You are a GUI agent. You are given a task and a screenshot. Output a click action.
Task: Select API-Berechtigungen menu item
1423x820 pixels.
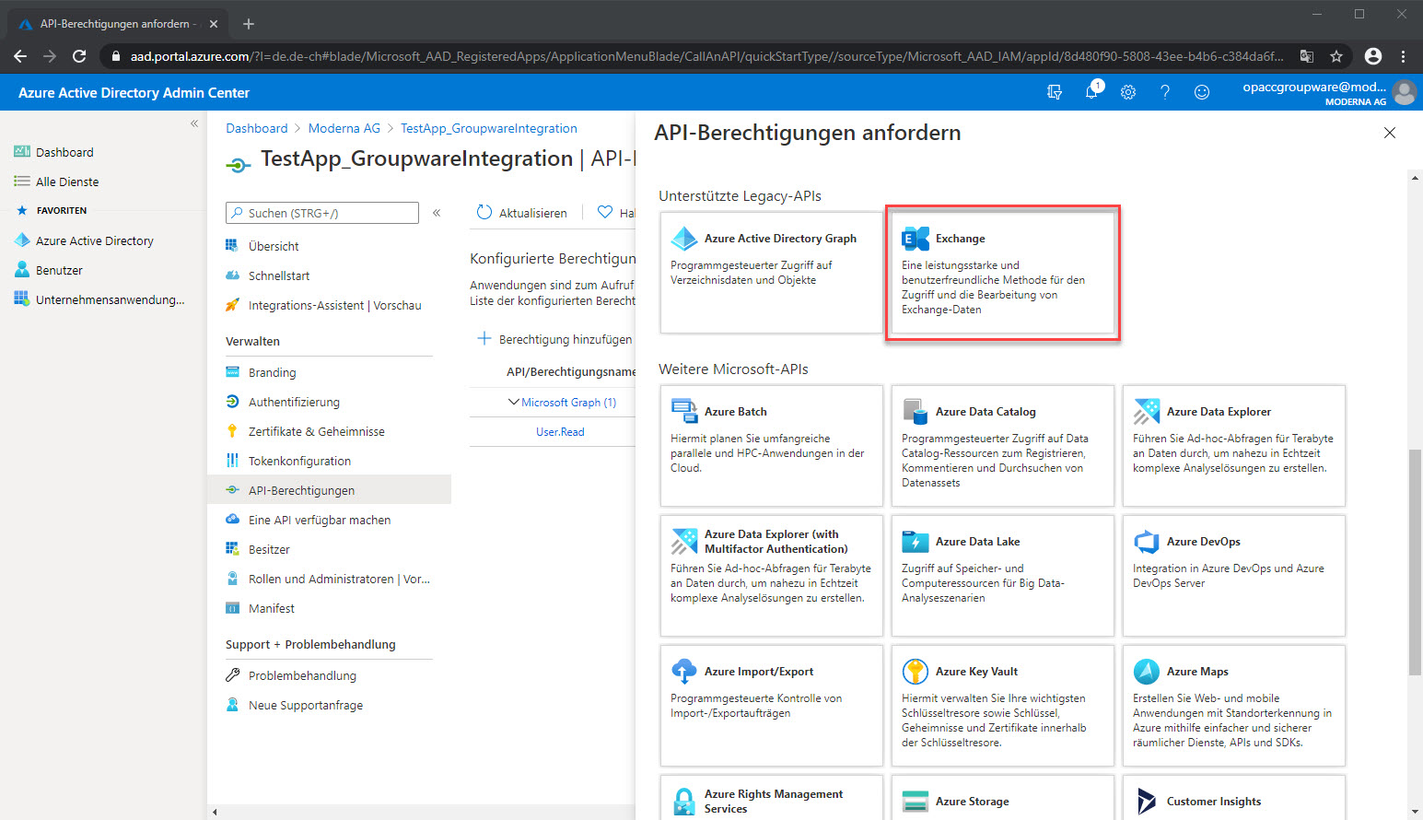pyautogui.click(x=329, y=490)
